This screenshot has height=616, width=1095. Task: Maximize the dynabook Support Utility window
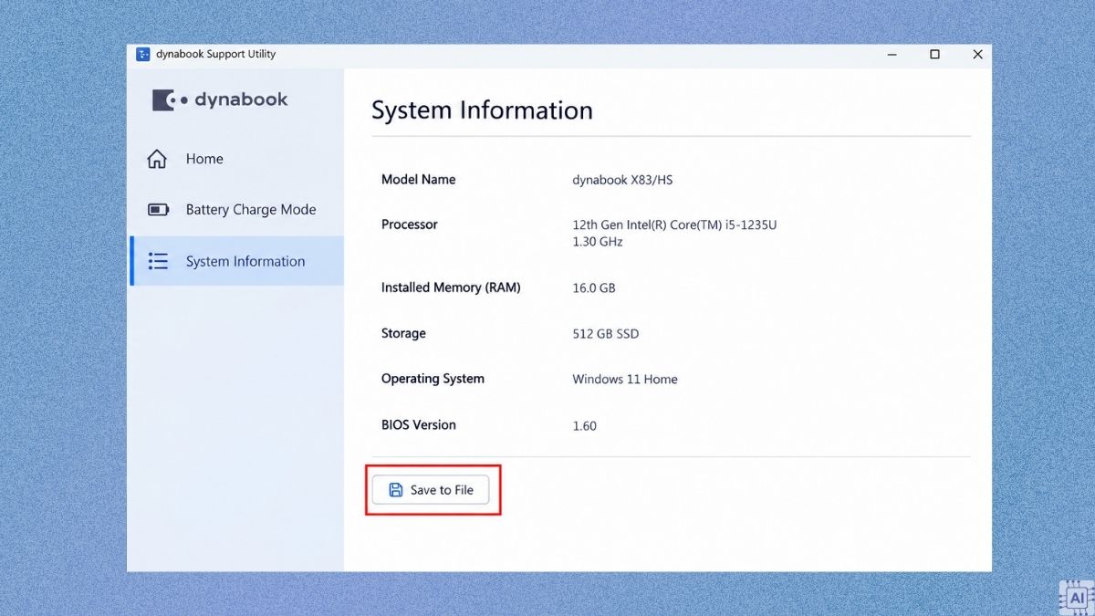934,55
